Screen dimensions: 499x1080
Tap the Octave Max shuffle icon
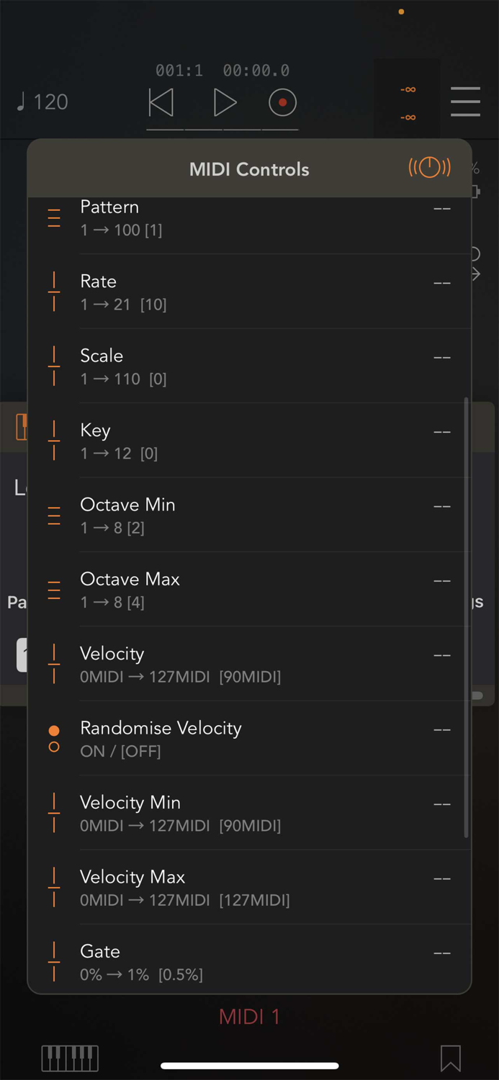pos(53,589)
